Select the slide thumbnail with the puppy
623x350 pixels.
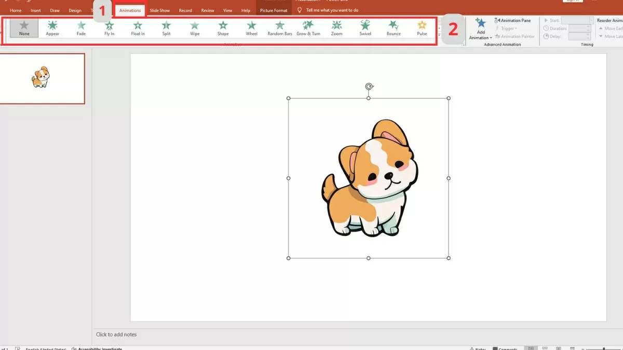point(43,78)
